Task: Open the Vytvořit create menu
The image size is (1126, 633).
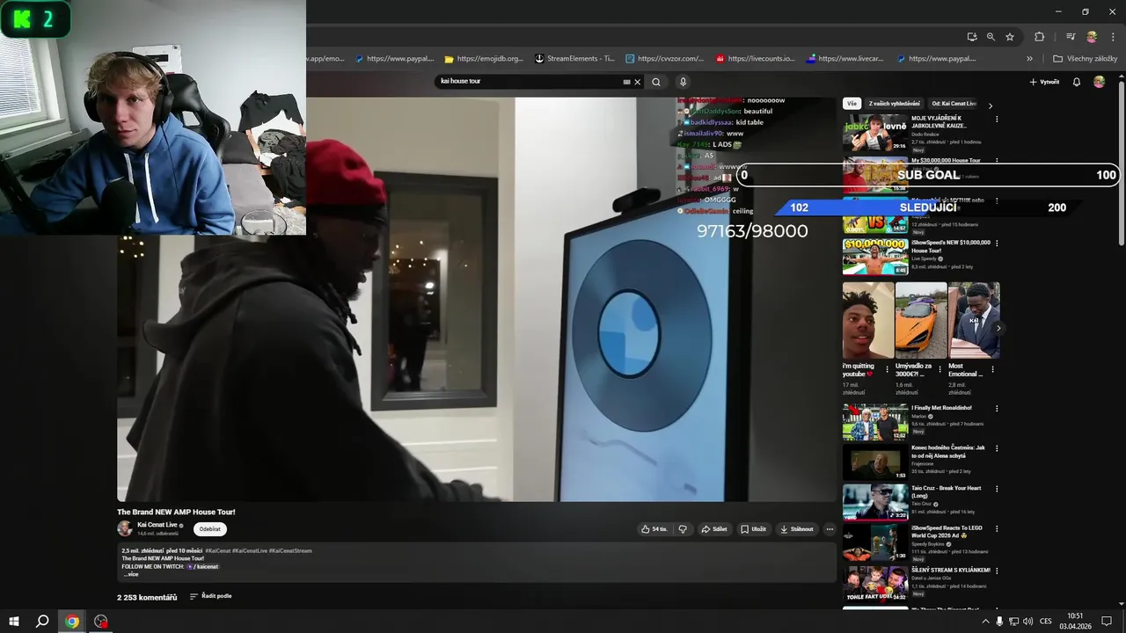Action: click(x=1044, y=82)
